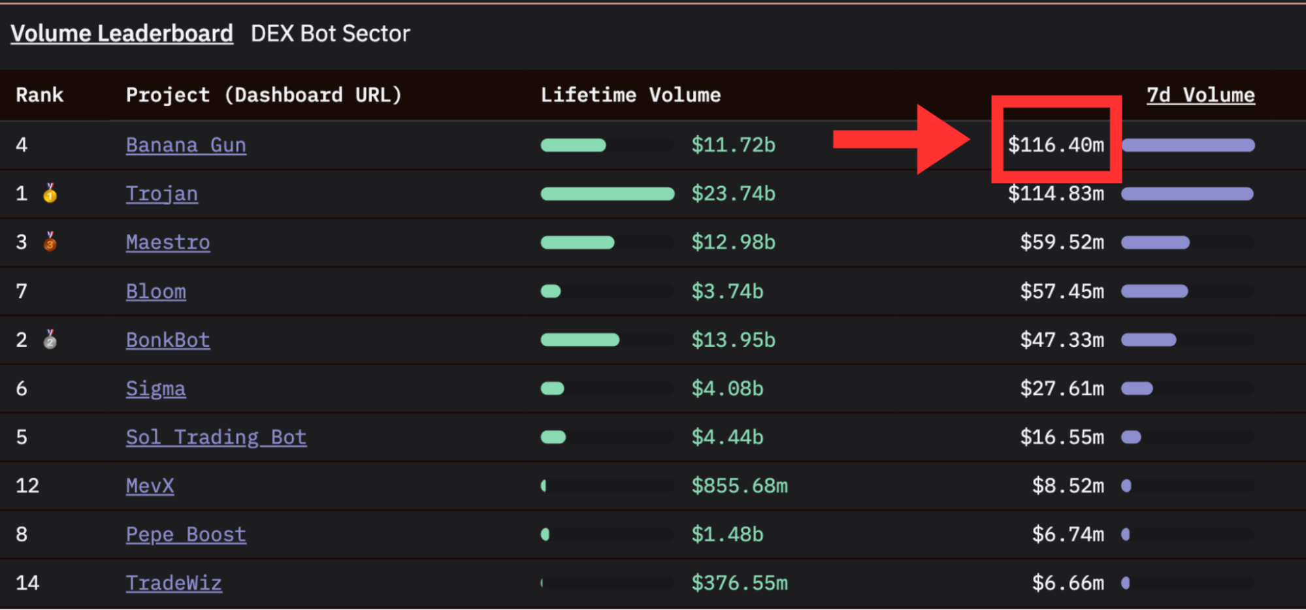
Task: Select Pepe Boost 7d volume $6.74m
Action: pyautogui.click(x=1068, y=534)
